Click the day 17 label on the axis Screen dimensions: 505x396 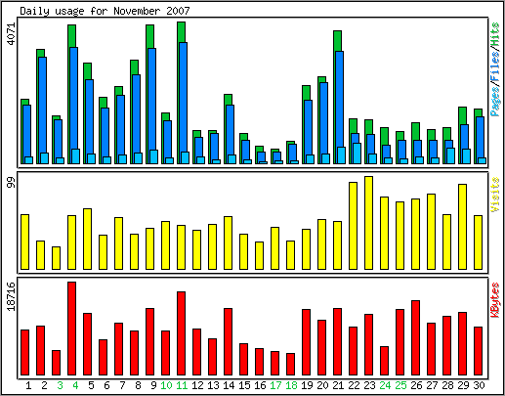275,385
